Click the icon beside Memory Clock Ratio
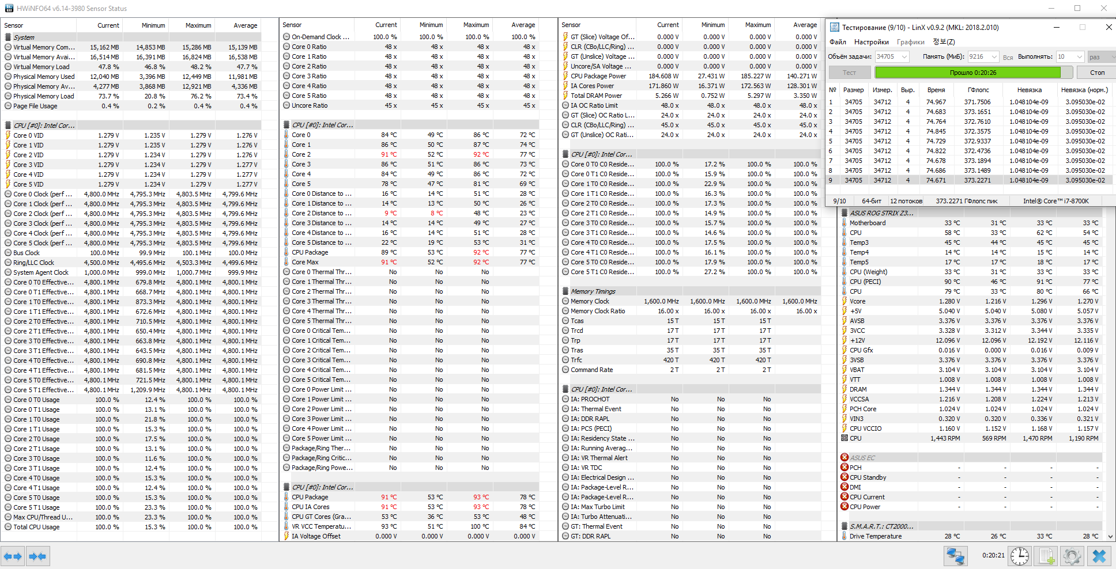Screen dimensions: 1116x569 tap(565, 311)
